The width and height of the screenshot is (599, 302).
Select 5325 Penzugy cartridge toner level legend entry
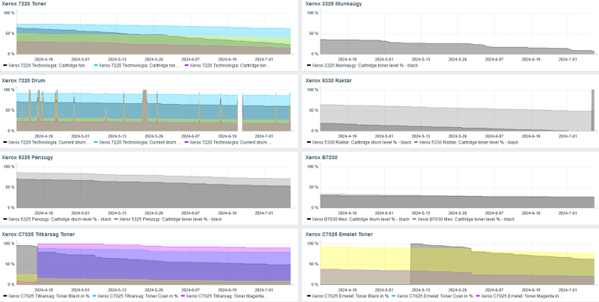coord(168,219)
